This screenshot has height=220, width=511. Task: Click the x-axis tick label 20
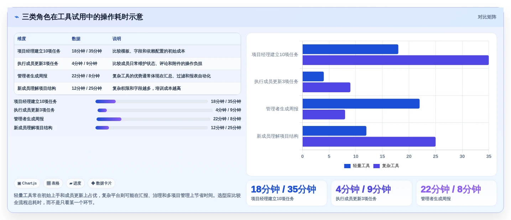coord(409,156)
